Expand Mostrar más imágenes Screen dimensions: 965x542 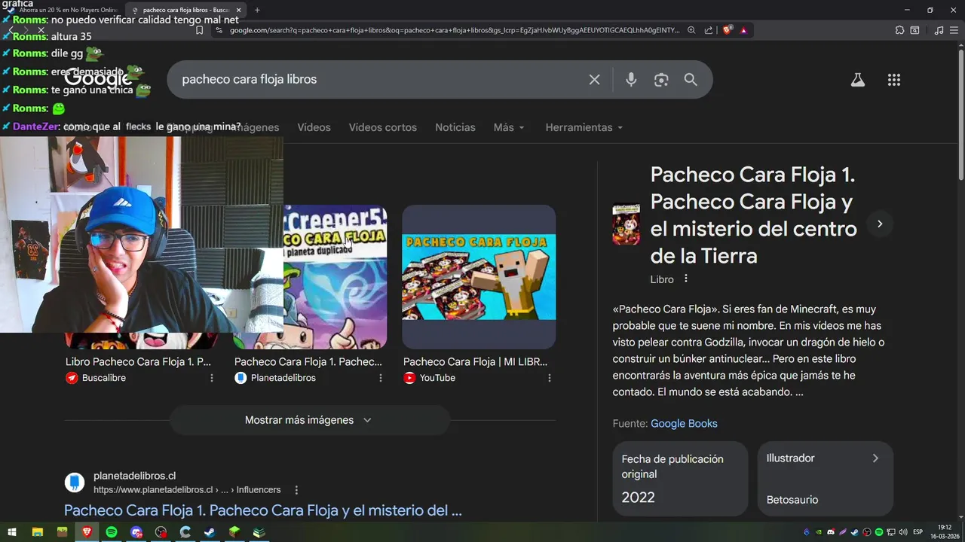[x=309, y=420]
